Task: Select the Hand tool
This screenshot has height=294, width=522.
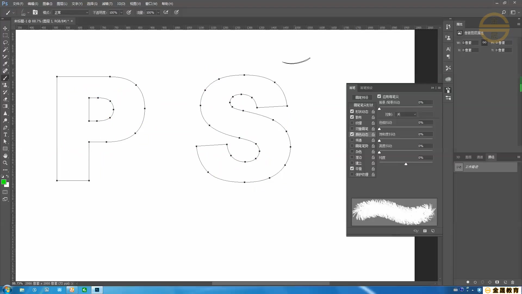Action: point(5,156)
